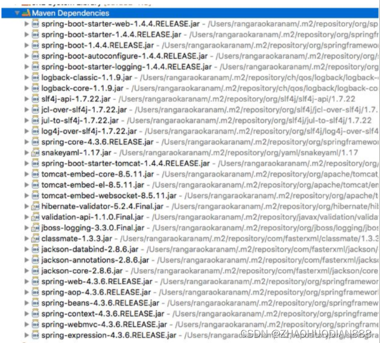Click jar icon of jboss-logging-3.3.0.Final.jar
380x343 pixels.
[36, 228]
